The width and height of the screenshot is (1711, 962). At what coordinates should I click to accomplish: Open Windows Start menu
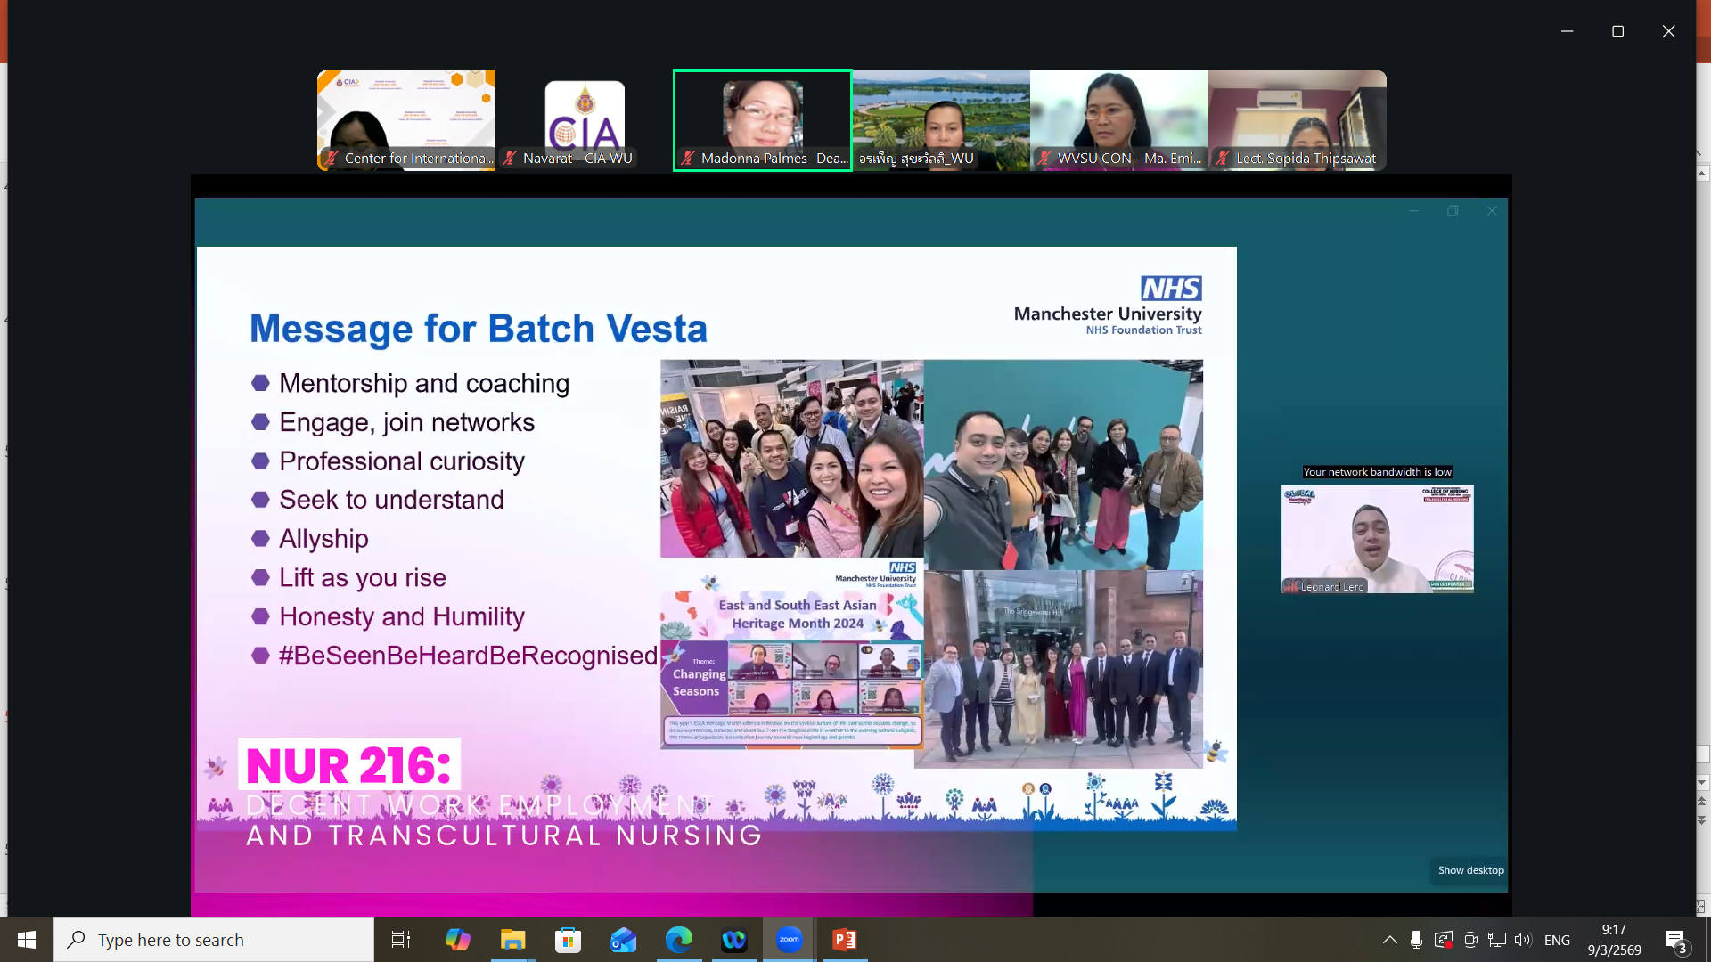point(27,940)
